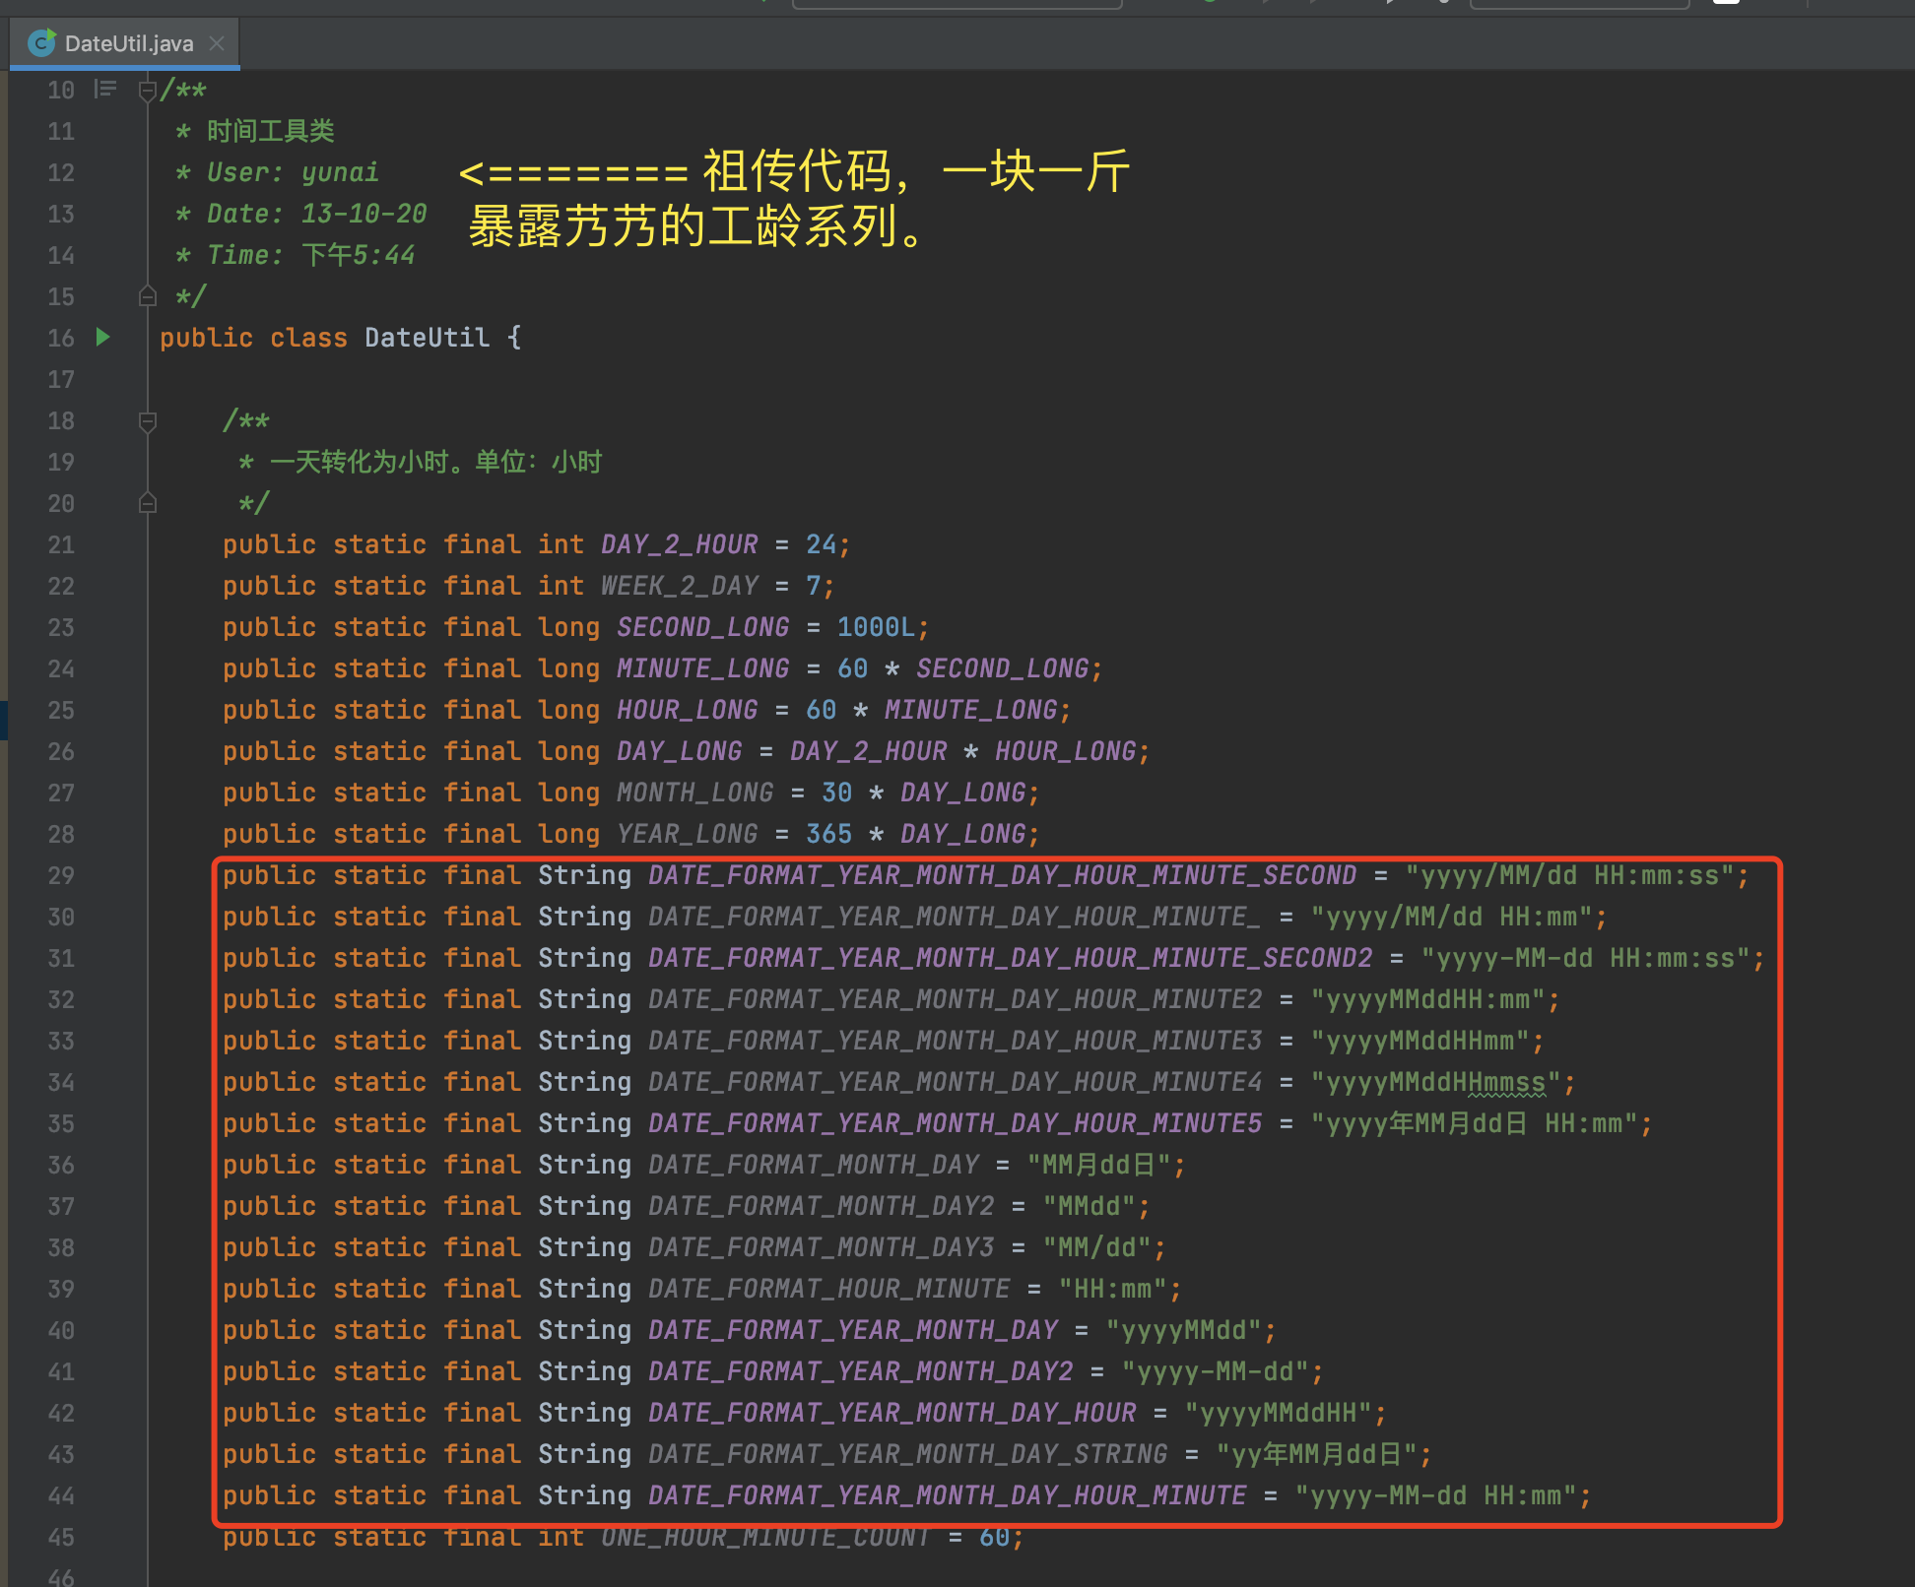The width and height of the screenshot is (1915, 1587).
Task: Click the "yyyyMMddHHmmss" string with typo underline
Action: 1435,1083
